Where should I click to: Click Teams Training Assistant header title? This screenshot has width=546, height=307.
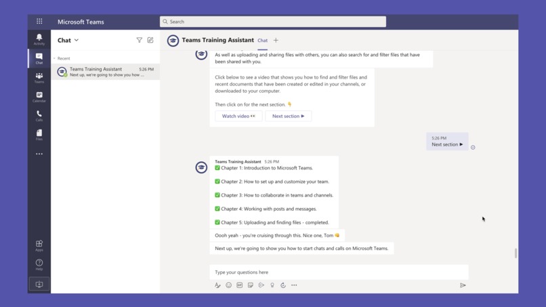point(218,40)
